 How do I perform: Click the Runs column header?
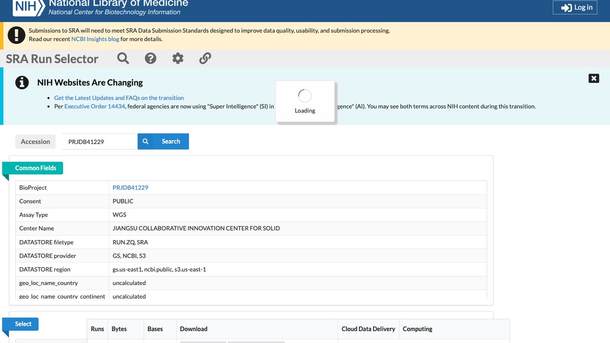(x=97, y=329)
